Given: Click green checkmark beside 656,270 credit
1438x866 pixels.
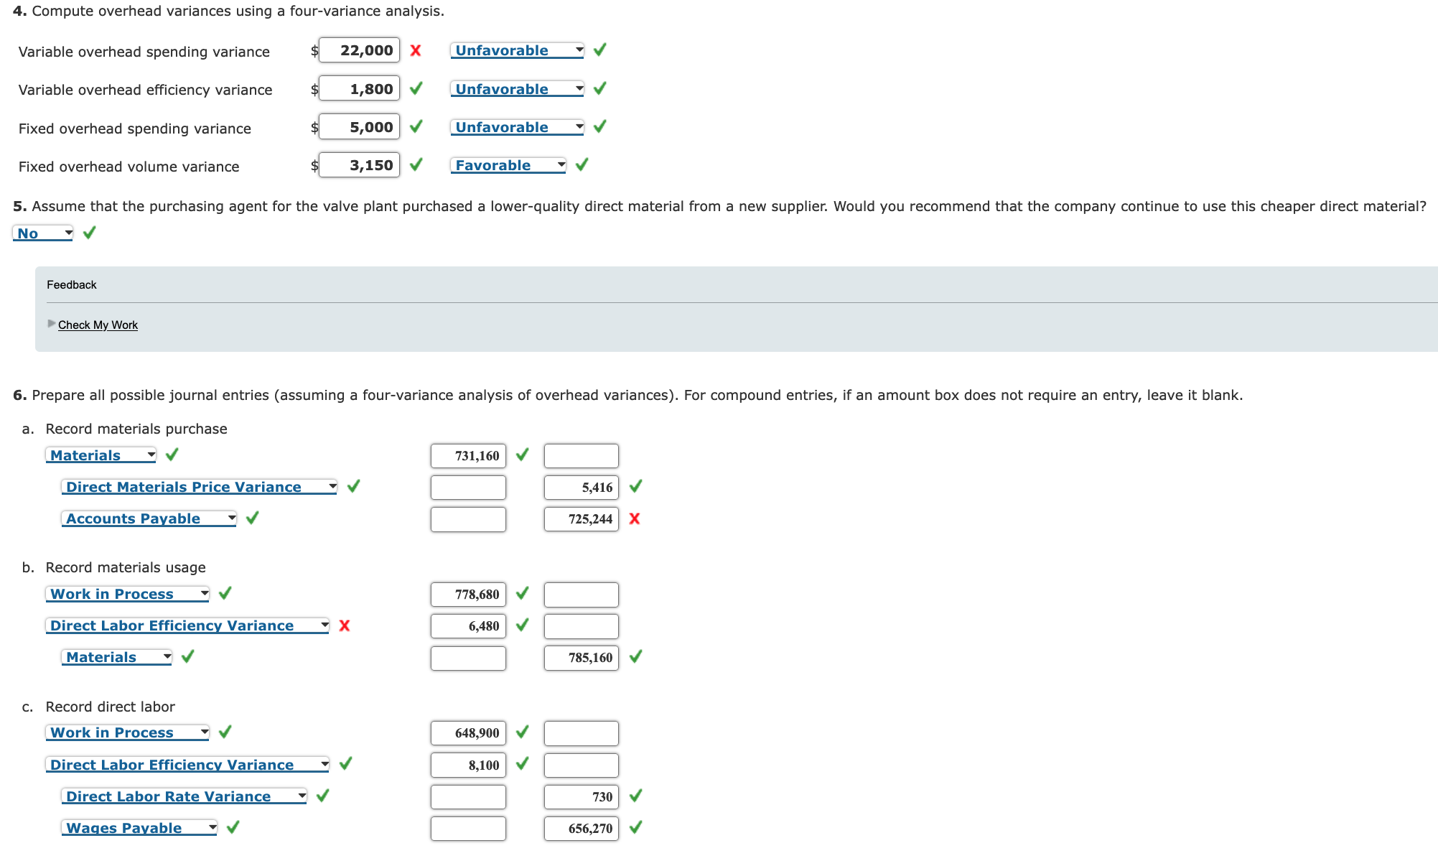Looking at the screenshot, I should [x=635, y=827].
